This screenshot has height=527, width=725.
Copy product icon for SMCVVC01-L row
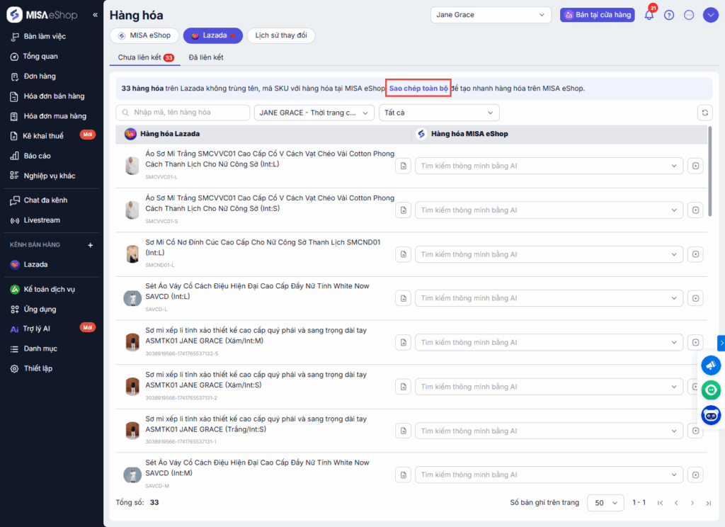click(403, 166)
